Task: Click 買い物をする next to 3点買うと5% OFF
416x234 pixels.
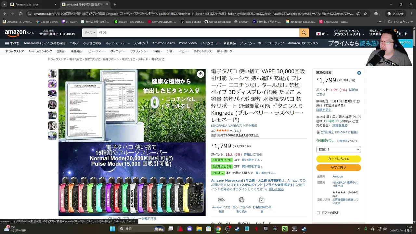Action: 252,160
